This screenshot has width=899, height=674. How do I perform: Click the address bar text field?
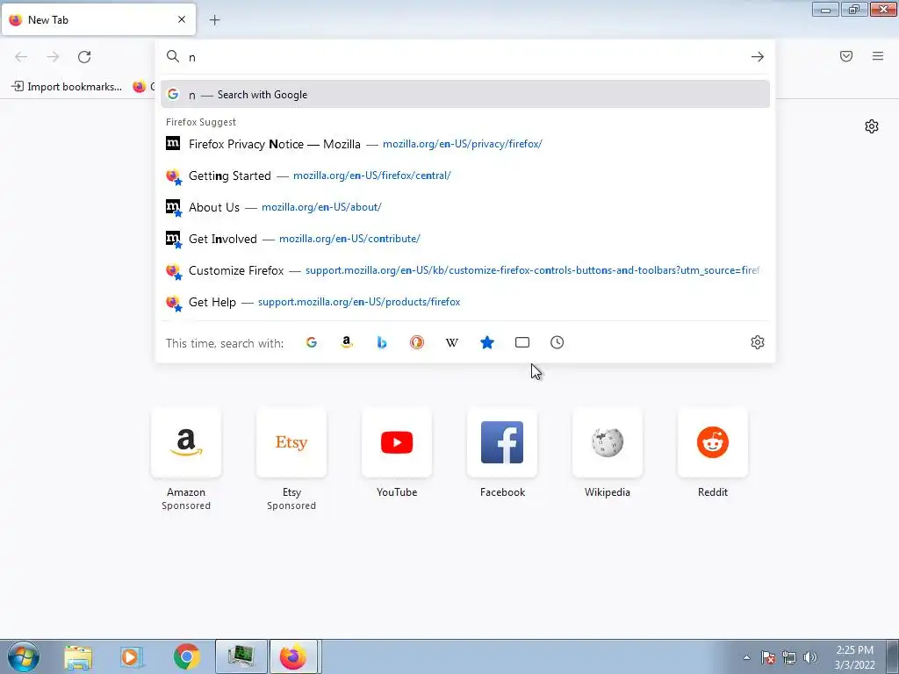(464, 57)
